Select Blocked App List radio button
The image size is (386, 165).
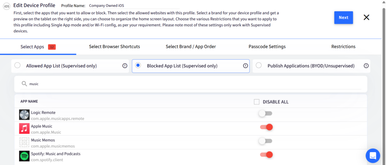(138, 66)
